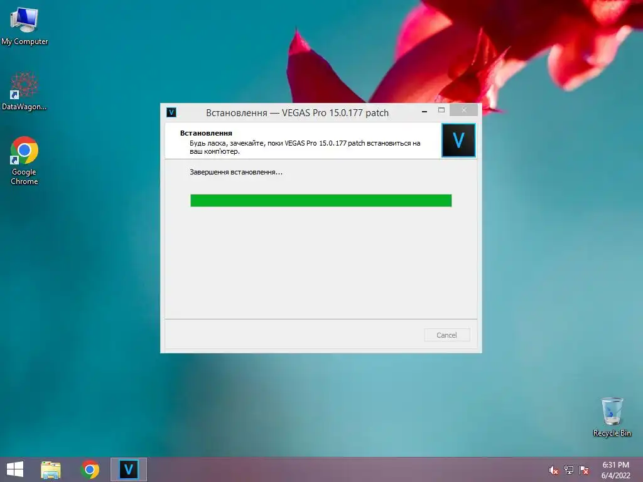This screenshot has height=482, width=643.
Task: Click the installer window title text
Action: point(297,113)
